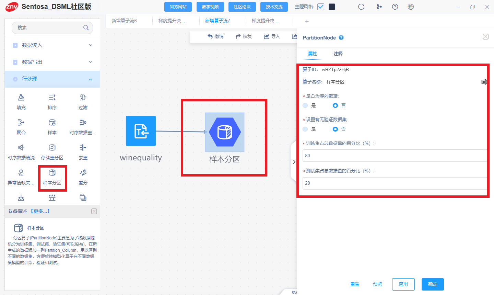Select 是 for 设置有无验证数据集
Screen dimensions: 494x295
pos(305,129)
